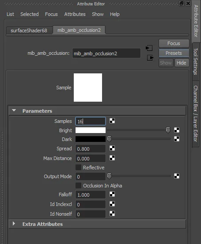Open the Selected menu
Viewport: 201px width, 244px height.
coord(30,14)
